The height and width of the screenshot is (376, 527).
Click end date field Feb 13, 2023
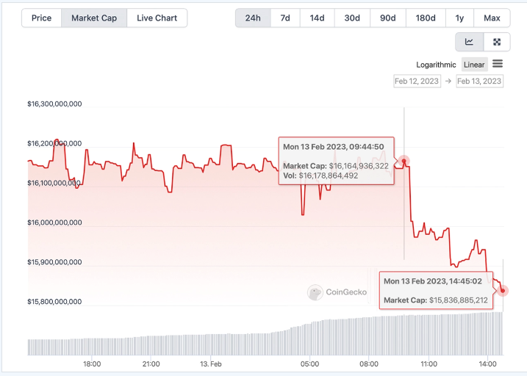[x=479, y=81]
